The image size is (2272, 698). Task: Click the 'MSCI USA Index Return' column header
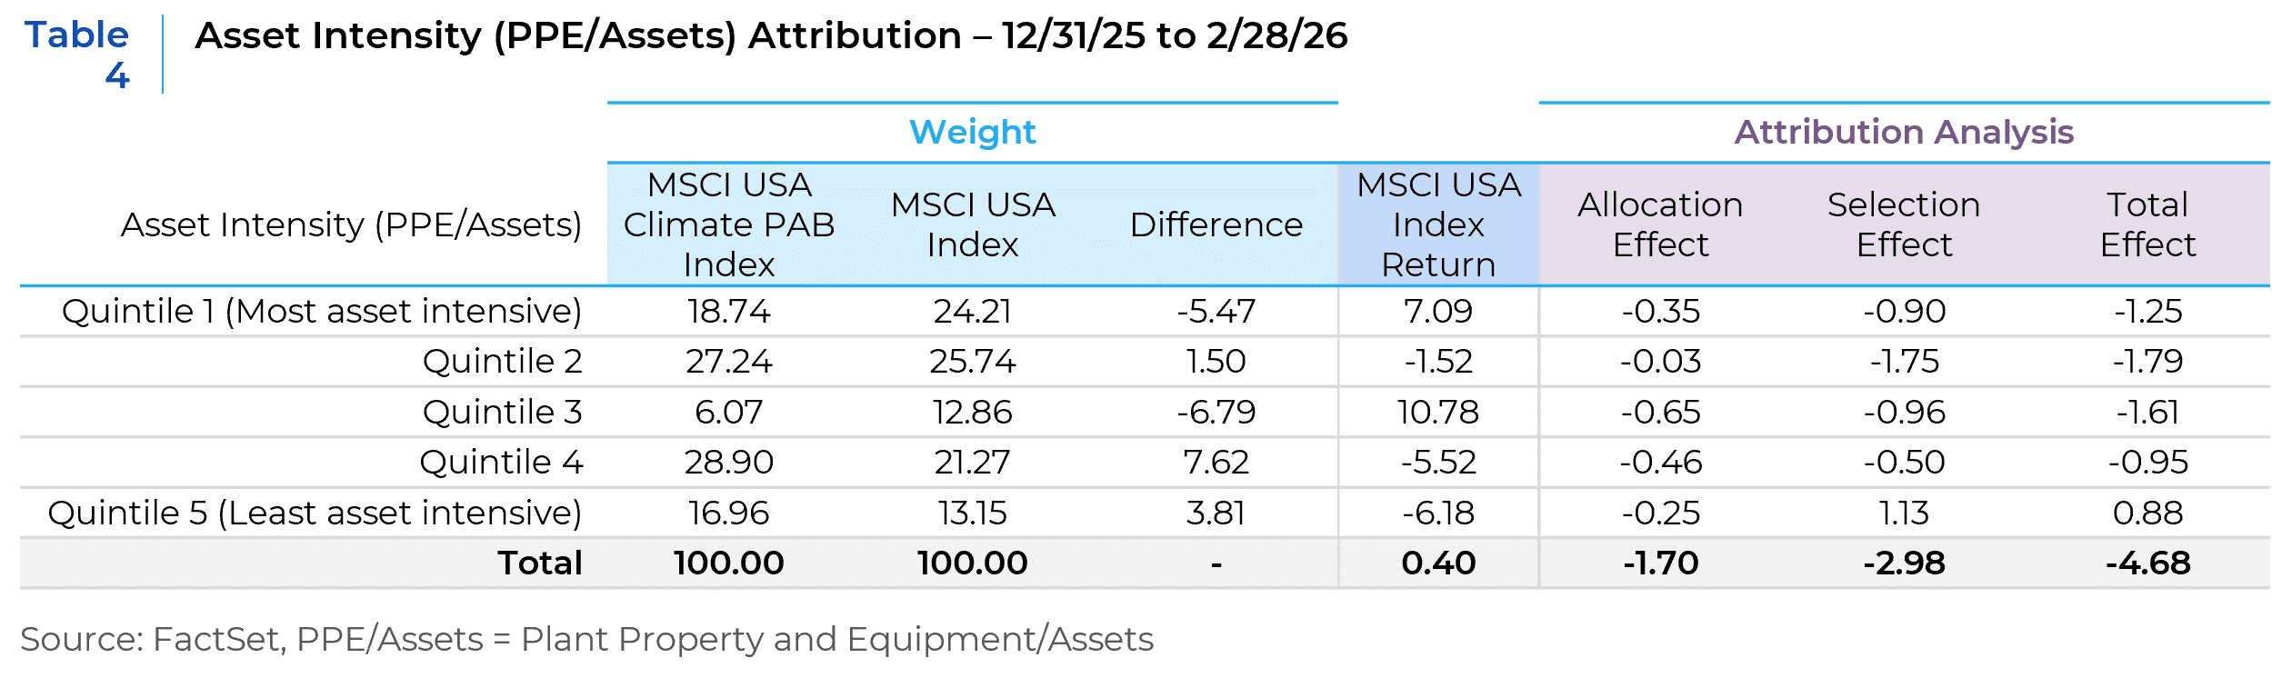(1438, 224)
